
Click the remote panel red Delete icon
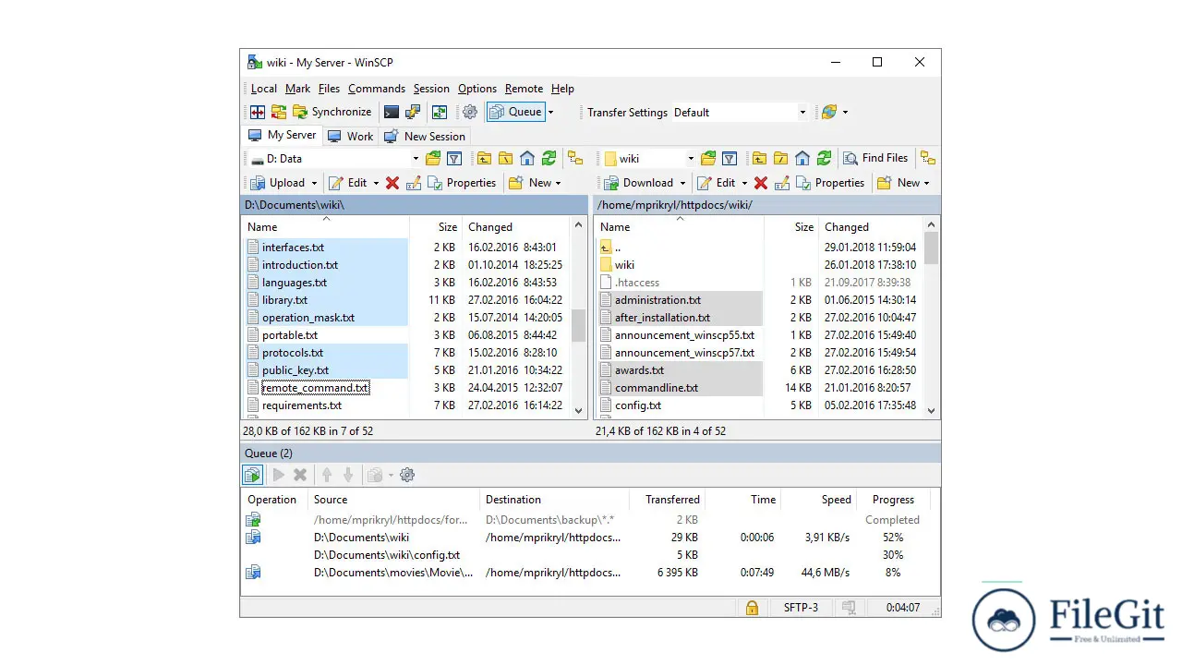[761, 183]
